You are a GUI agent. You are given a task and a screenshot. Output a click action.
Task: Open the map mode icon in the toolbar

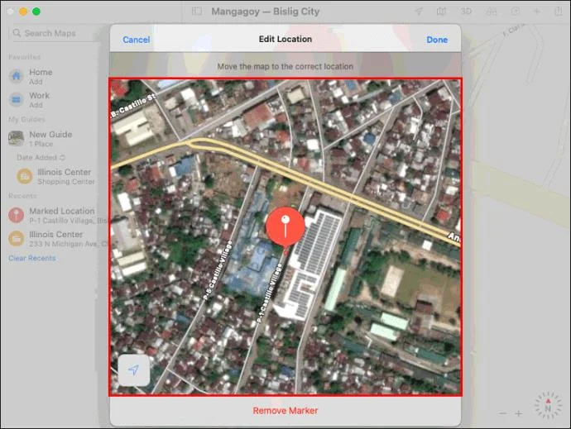[441, 12]
